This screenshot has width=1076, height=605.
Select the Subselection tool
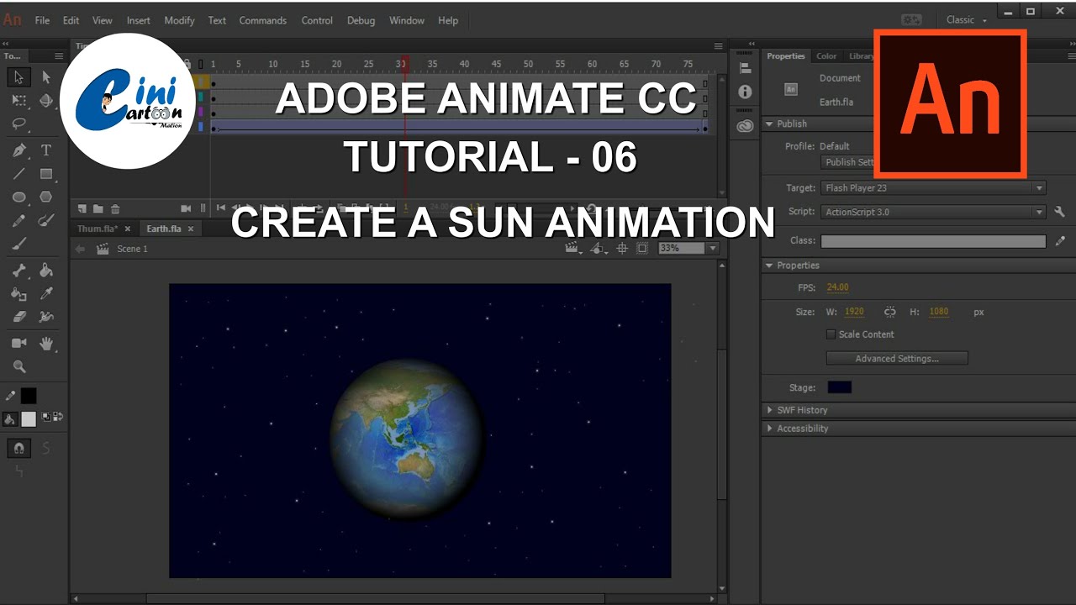[x=46, y=77]
